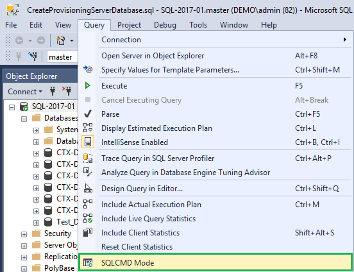Open the Window menu

point(234,25)
